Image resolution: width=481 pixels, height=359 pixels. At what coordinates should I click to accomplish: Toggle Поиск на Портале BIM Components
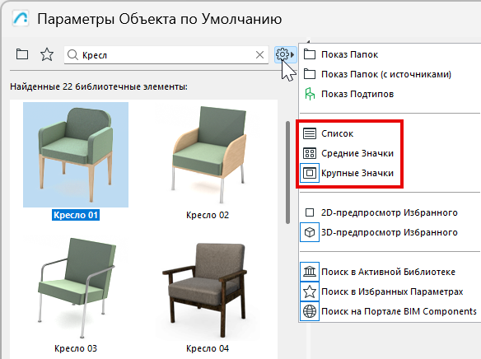(399, 311)
